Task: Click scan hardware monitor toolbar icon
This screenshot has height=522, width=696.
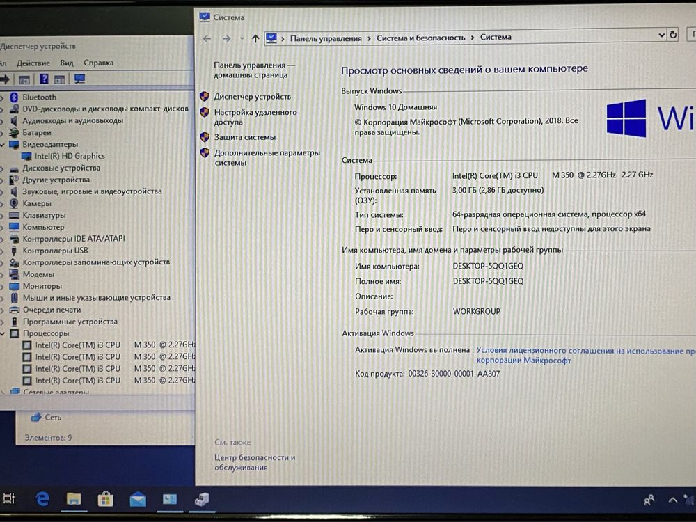Action: (x=79, y=79)
